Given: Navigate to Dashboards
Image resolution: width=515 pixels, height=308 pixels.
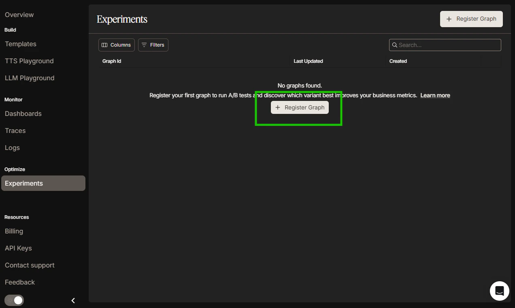Looking at the screenshot, I should (23, 113).
